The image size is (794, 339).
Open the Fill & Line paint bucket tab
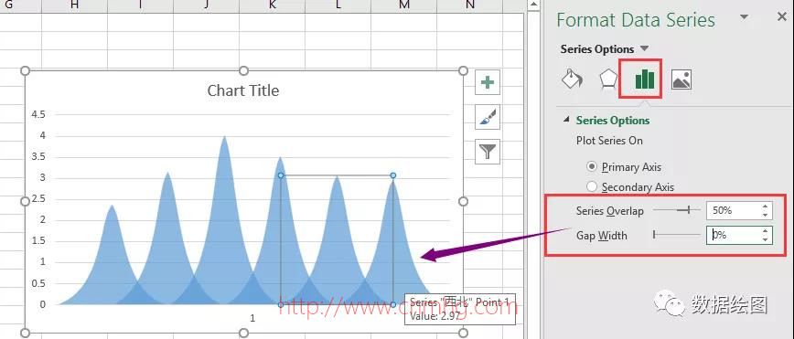click(573, 79)
